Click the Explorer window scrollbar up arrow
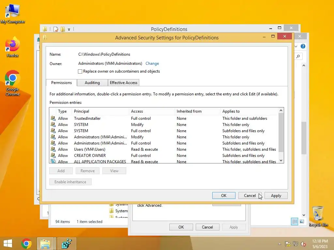This screenshot has height=250, width=334. point(304,65)
